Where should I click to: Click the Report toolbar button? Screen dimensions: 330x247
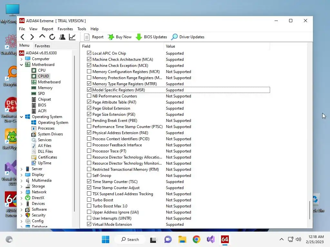[x=94, y=37]
